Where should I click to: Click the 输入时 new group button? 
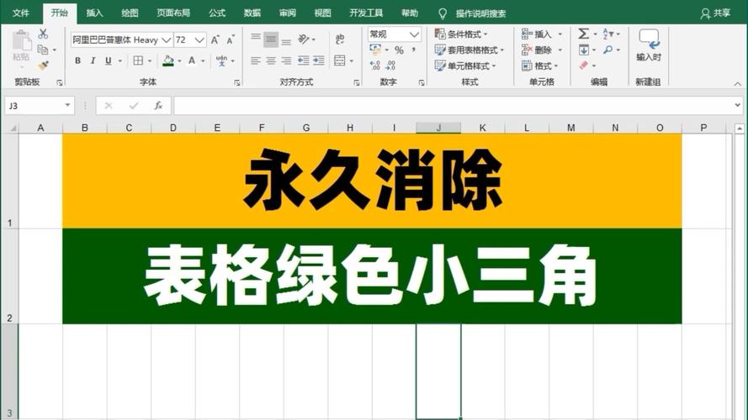(649, 45)
